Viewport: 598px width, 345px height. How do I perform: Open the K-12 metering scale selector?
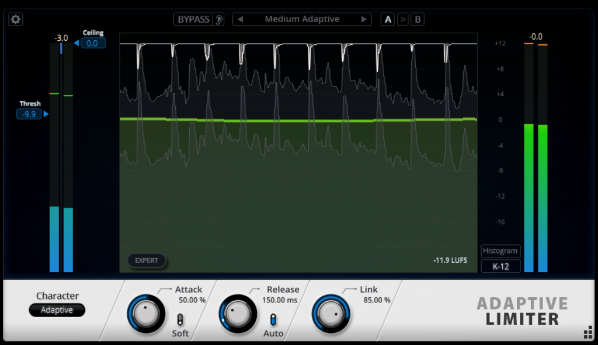pyautogui.click(x=500, y=266)
